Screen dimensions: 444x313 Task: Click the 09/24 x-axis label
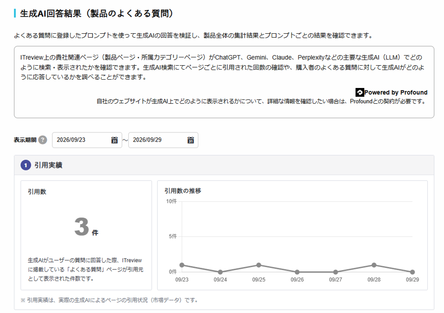coord(220,280)
